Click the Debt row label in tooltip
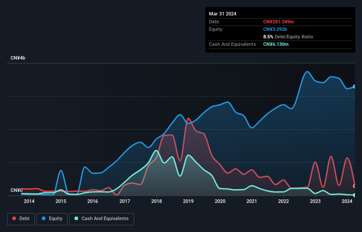The width and height of the screenshot is (362, 232). pyautogui.click(x=214, y=22)
